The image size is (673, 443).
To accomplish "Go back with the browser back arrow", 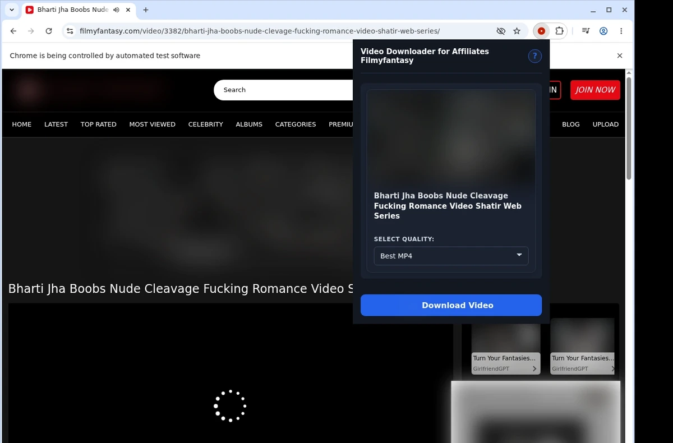I will [13, 31].
